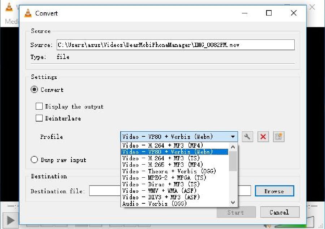Click the profile list scroll-up arrow
This screenshot has width=325, height=229.
point(233,147)
